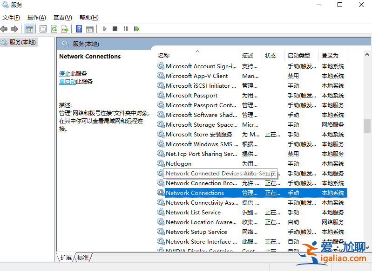Click gear icon of Microsoft Passport row
The height and width of the screenshot is (271, 372).
161,95
